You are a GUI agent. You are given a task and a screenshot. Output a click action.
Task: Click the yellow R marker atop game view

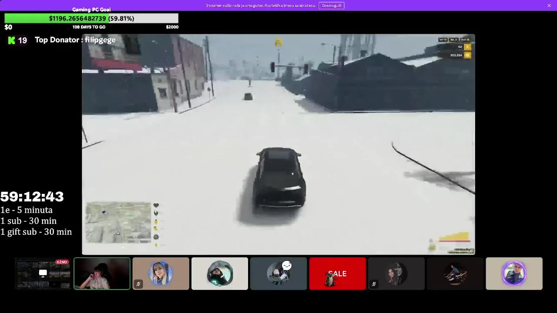point(278,42)
